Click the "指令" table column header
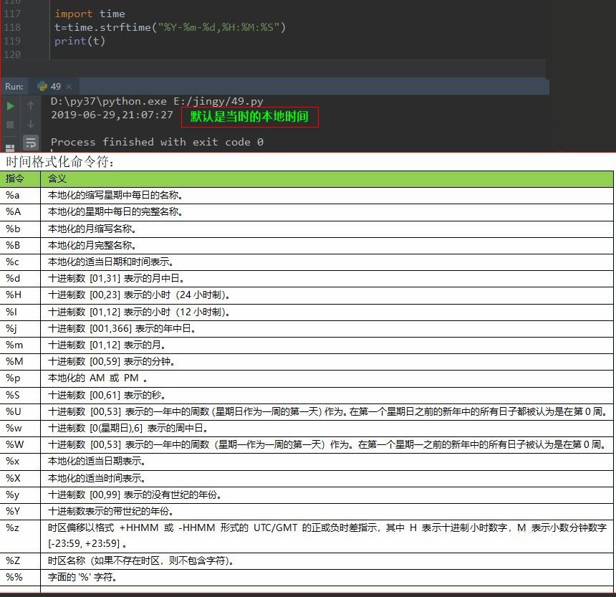This screenshot has height=597, width=616. tap(15, 178)
